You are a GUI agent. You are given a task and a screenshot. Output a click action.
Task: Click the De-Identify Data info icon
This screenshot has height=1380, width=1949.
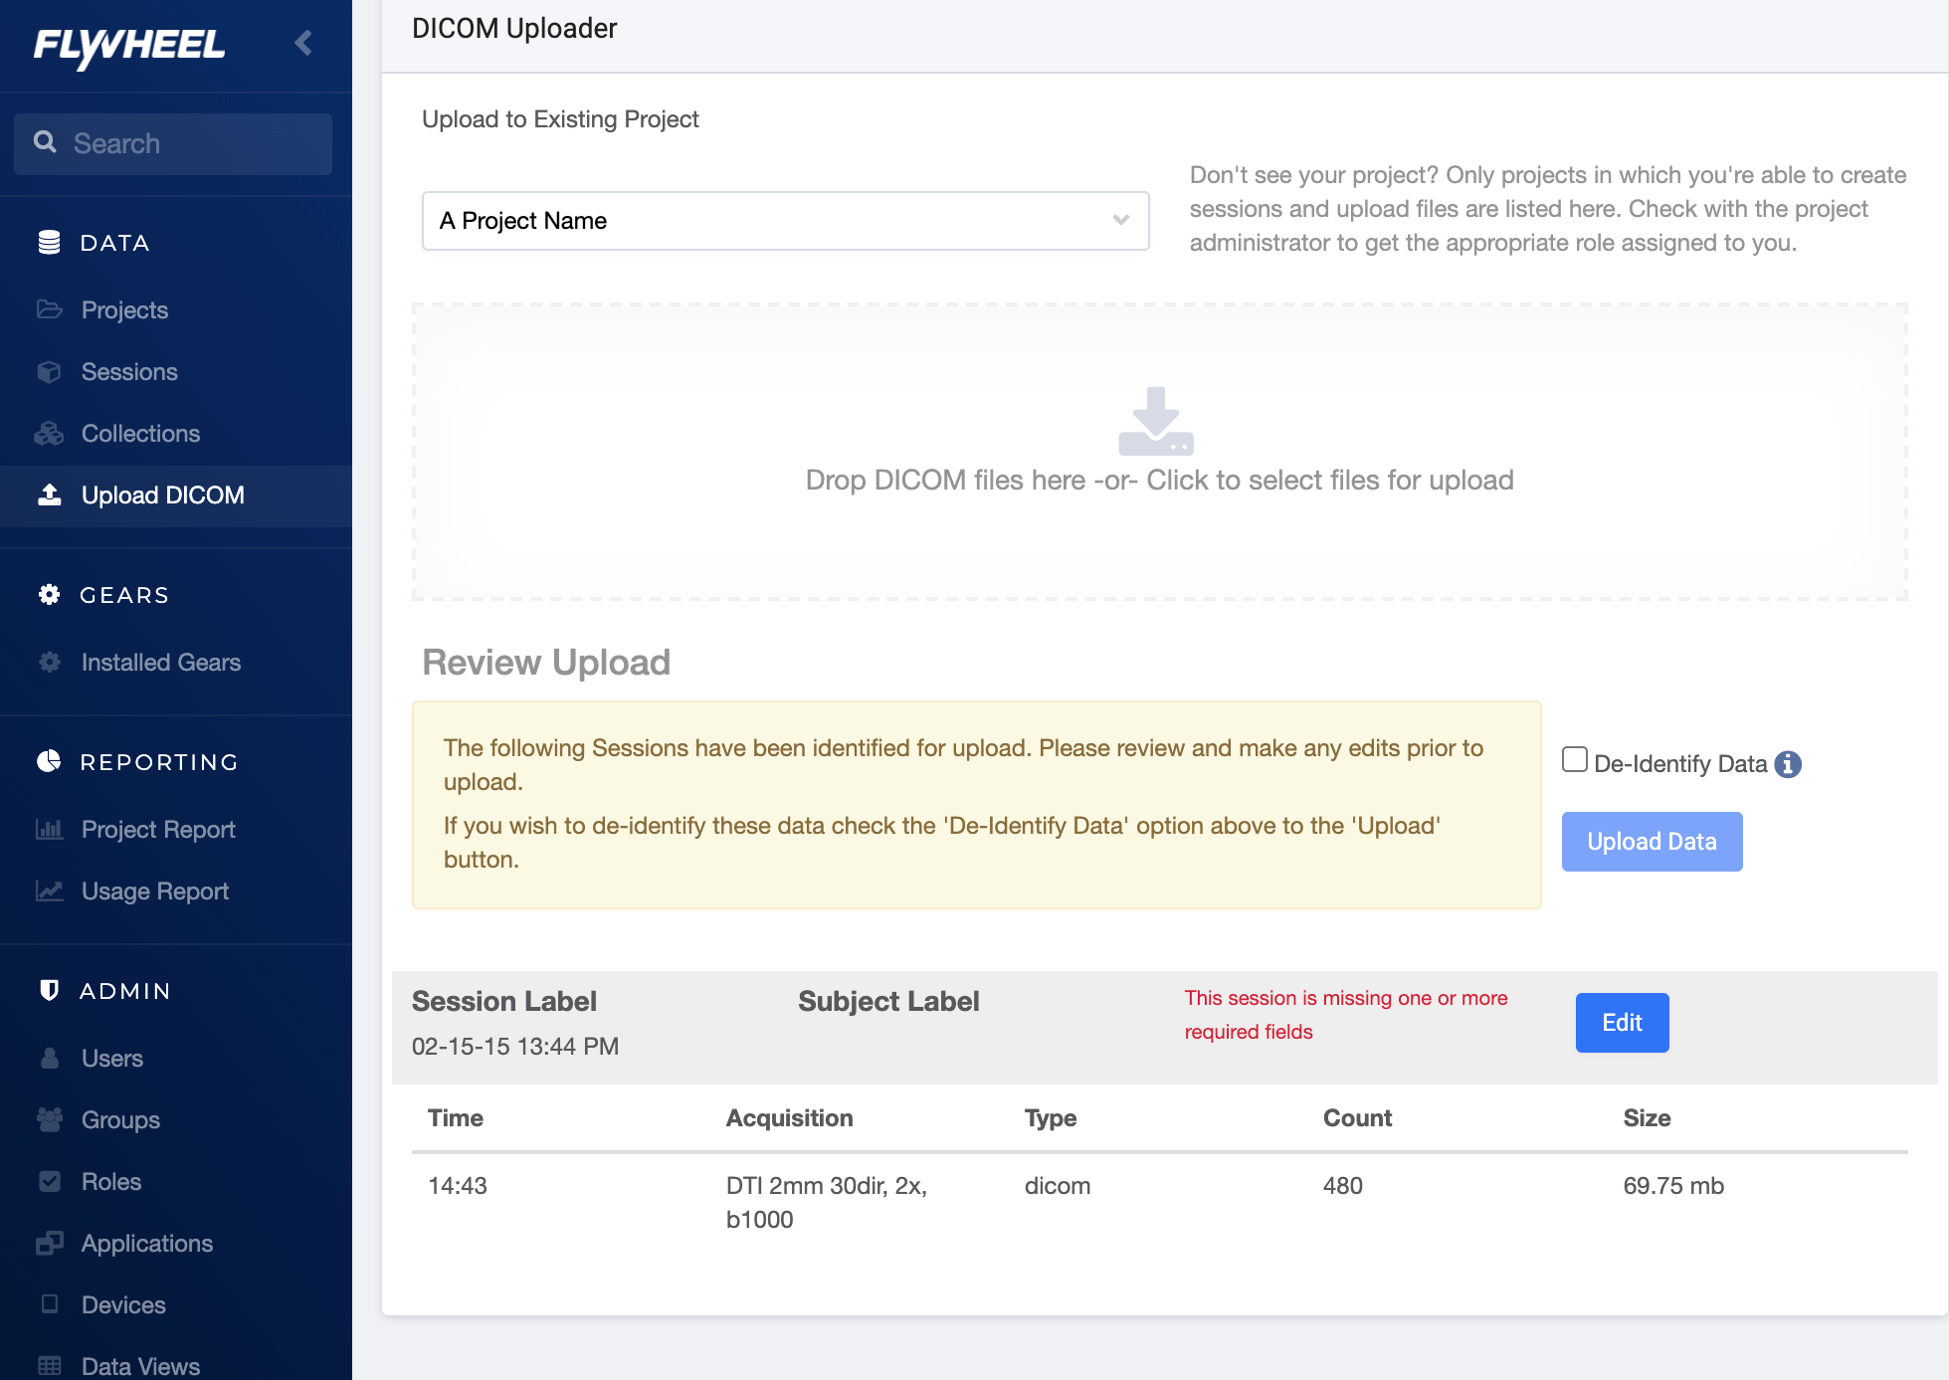coord(1789,764)
